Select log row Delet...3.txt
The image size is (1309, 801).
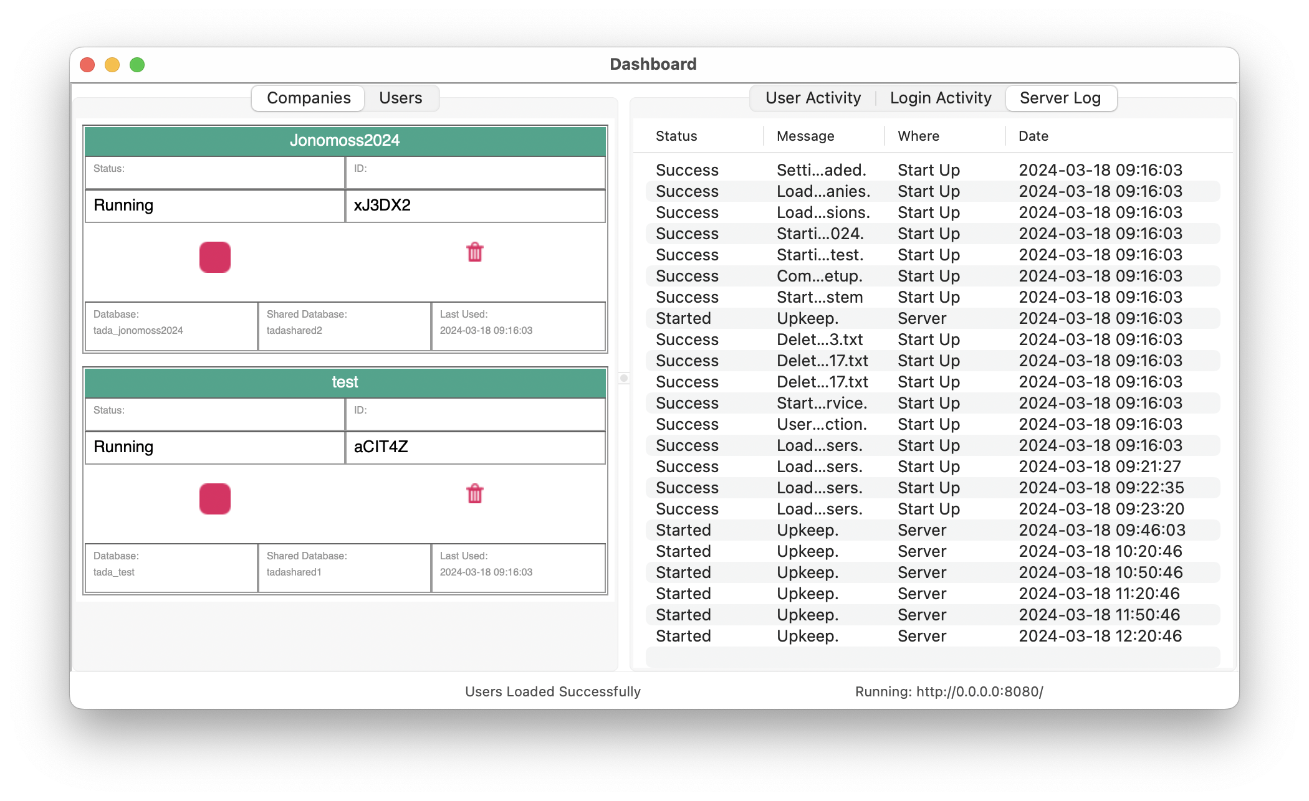click(x=933, y=339)
